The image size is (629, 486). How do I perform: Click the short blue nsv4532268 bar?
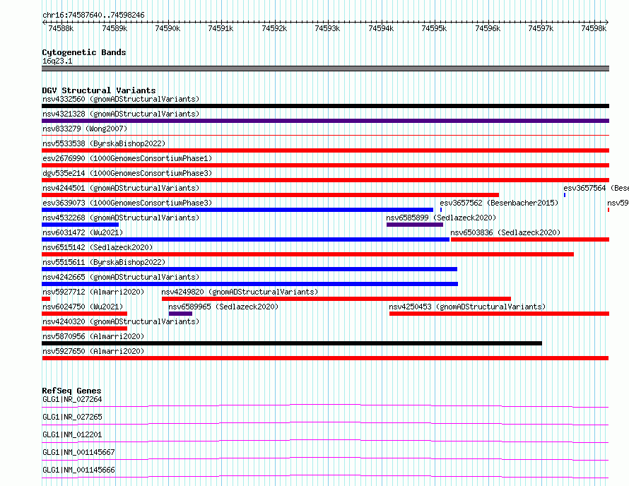(81, 225)
